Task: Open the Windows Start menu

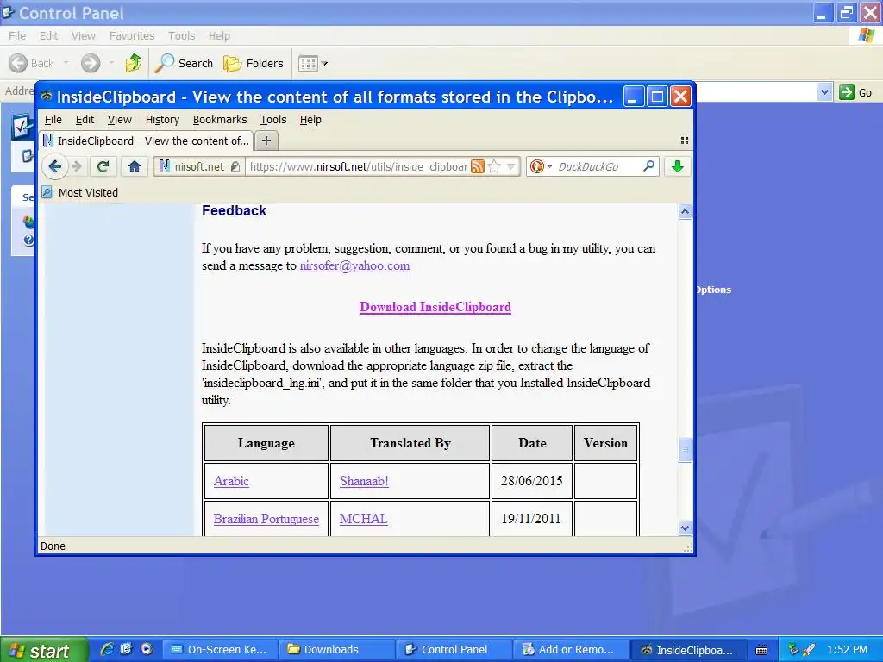Action: tap(43, 650)
